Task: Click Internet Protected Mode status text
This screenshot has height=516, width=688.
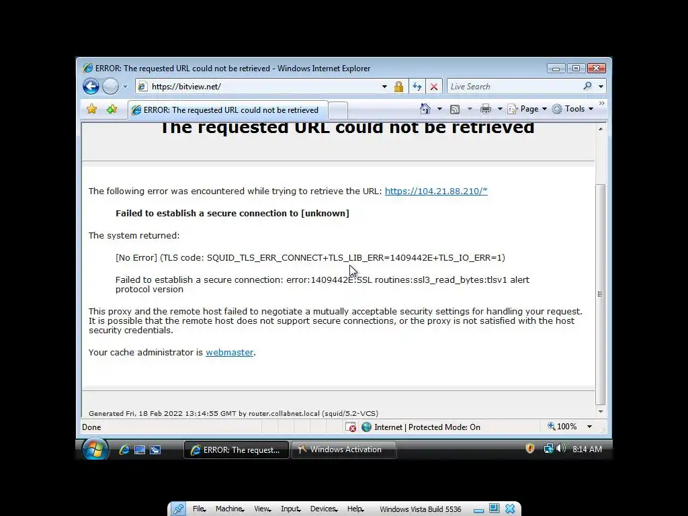Action: pos(427,427)
